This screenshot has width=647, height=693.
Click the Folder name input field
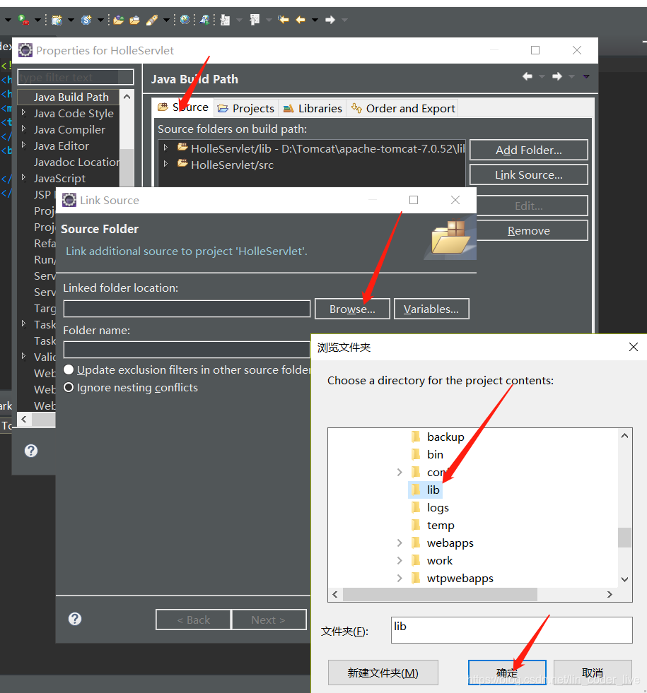click(x=187, y=349)
